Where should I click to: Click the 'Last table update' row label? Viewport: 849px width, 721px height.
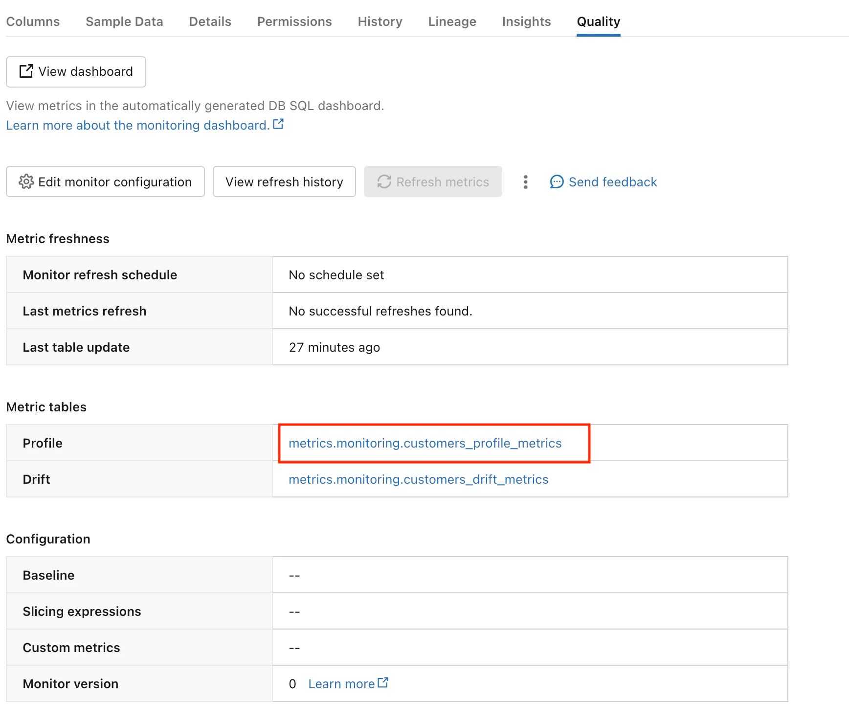(76, 347)
